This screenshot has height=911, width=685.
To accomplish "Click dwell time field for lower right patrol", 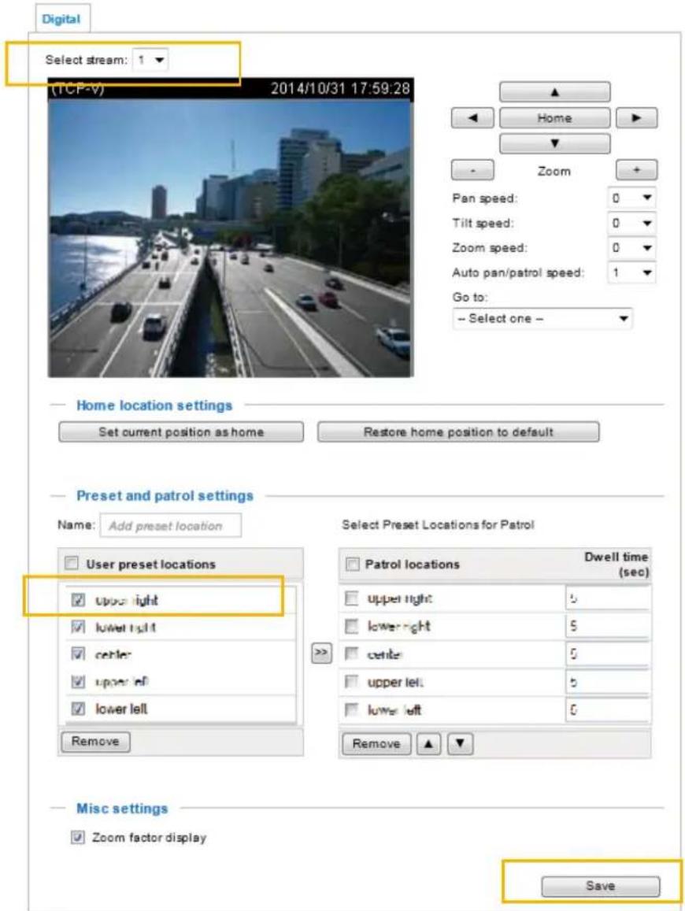I will (608, 626).
